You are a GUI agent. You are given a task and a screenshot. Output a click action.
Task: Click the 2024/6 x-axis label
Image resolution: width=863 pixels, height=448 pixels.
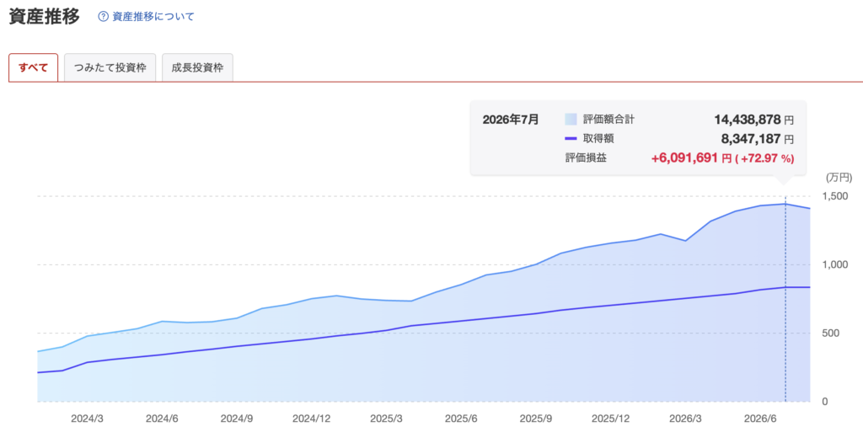(162, 419)
